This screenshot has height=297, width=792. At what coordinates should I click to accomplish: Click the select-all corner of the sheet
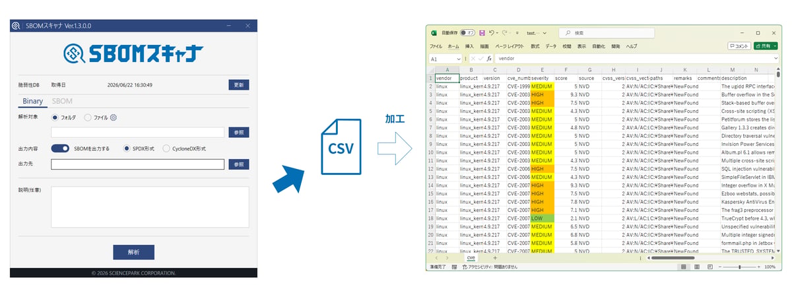[x=432, y=70]
